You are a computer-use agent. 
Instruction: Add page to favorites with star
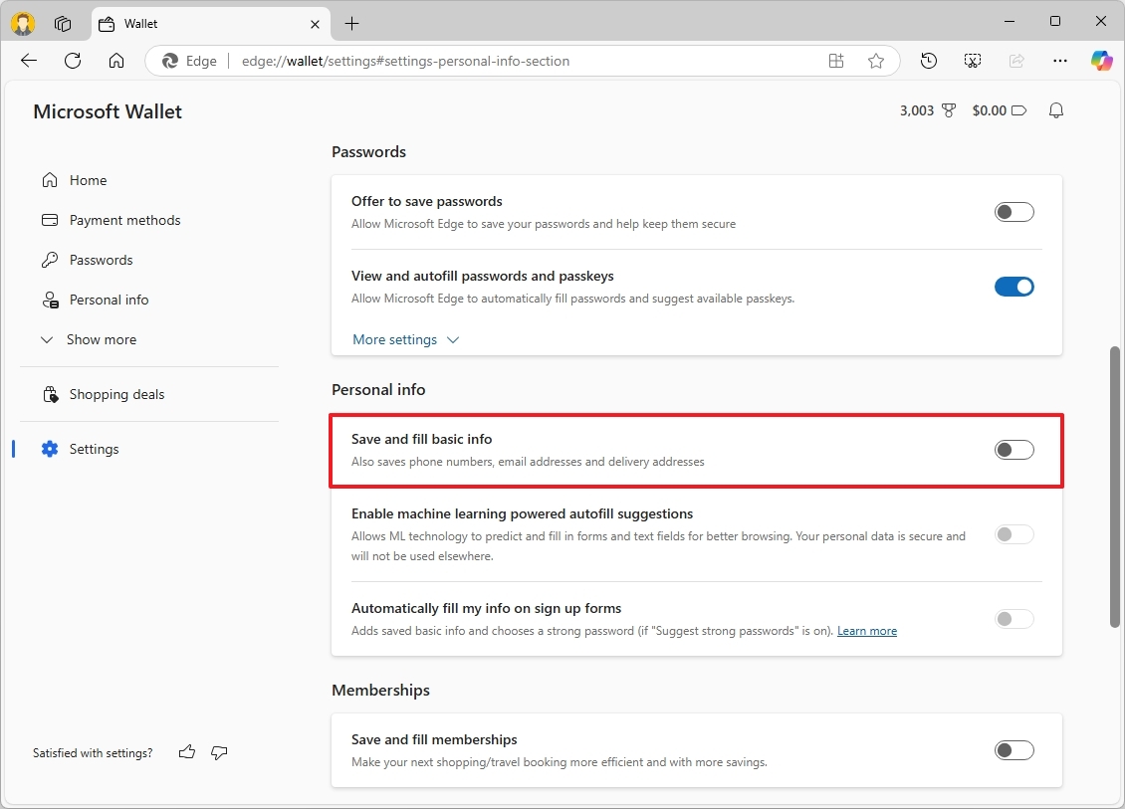click(876, 61)
